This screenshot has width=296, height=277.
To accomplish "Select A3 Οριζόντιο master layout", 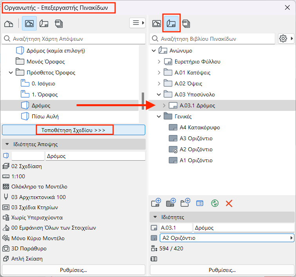I will point(191,138).
